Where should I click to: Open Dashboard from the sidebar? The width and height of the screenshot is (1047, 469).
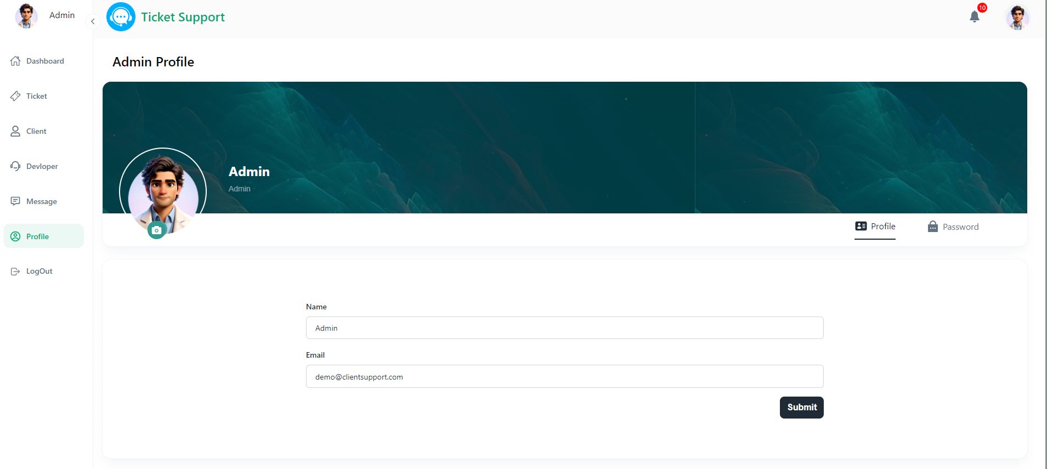point(44,61)
